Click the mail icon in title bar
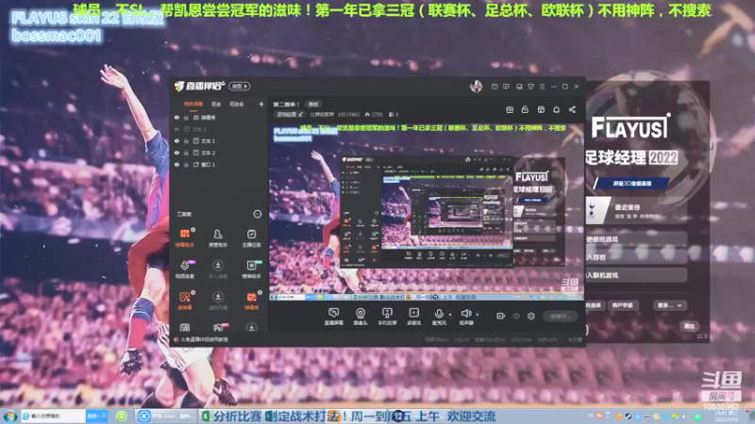Viewport: 755px width, 424px height. (495, 87)
